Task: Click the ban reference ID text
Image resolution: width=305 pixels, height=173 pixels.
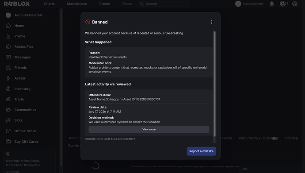Action: tap(110, 139)
